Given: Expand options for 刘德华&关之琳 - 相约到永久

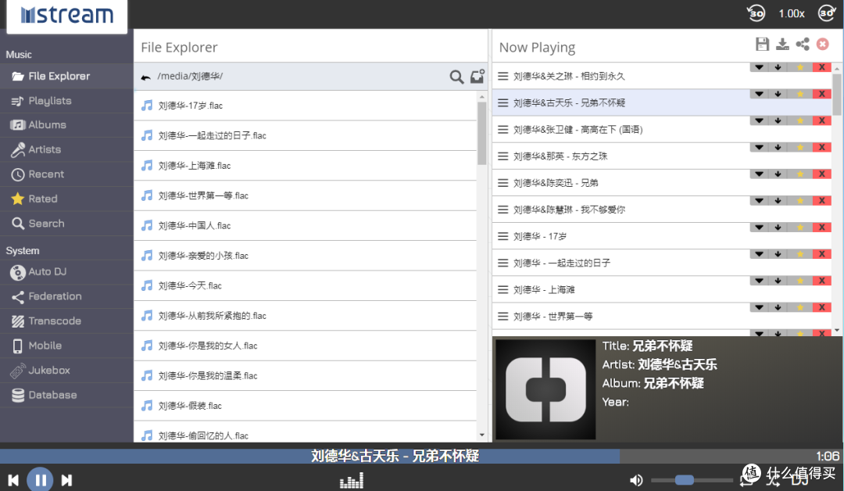Looking at the screenshot, I should pos(758,67).
